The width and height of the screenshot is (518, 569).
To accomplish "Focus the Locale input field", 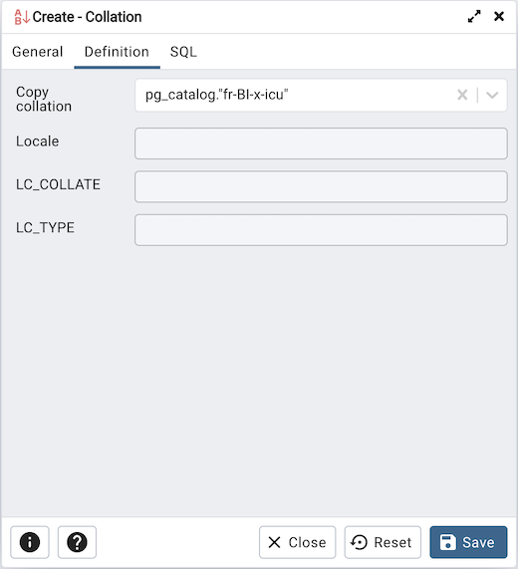I will 321,143.
